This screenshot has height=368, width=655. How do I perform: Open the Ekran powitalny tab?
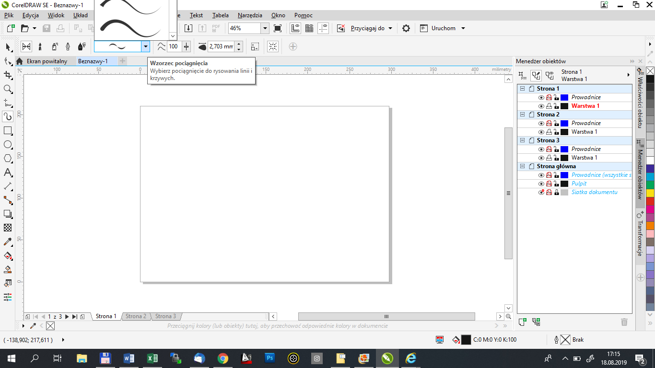tap(47, 61)
